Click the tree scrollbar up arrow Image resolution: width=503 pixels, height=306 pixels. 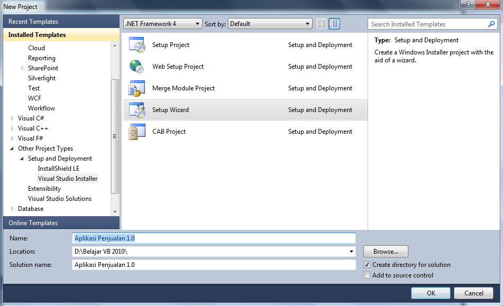[115, 45]
